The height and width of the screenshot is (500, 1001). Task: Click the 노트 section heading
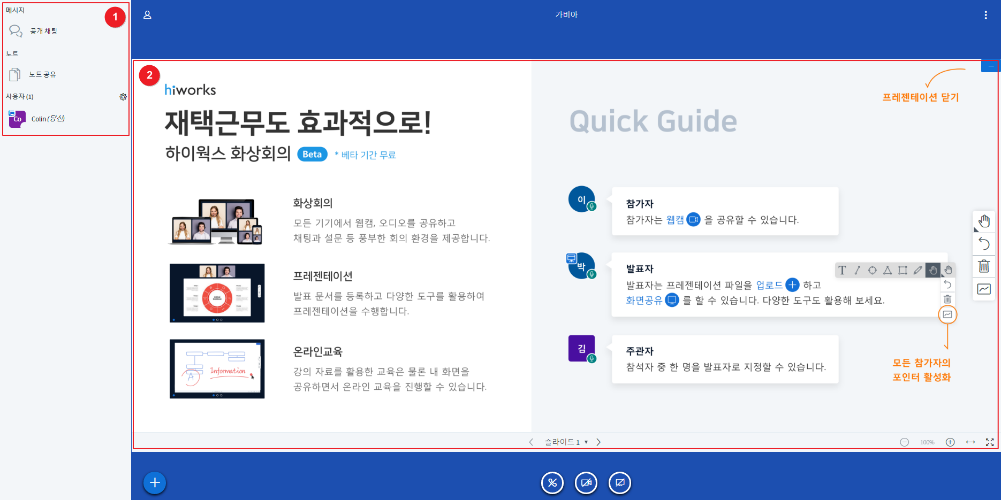pos(12,53)
